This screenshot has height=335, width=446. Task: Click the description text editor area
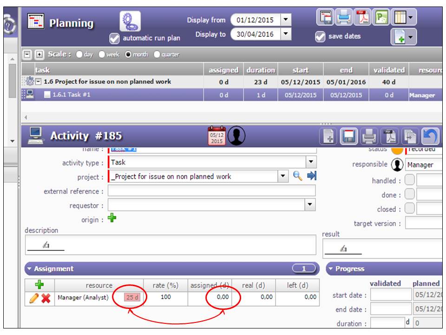coord(171,245)
